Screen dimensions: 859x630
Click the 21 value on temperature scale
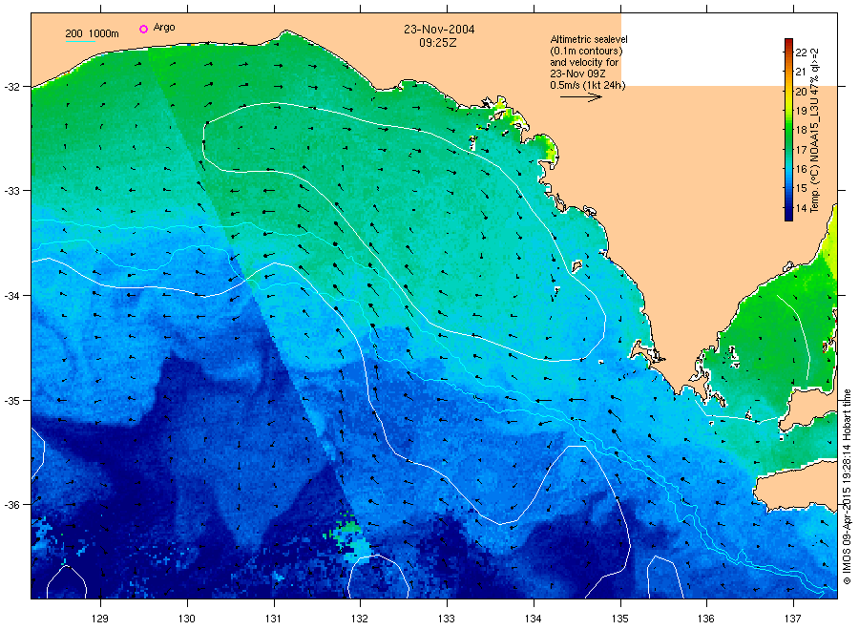(801, 72)
